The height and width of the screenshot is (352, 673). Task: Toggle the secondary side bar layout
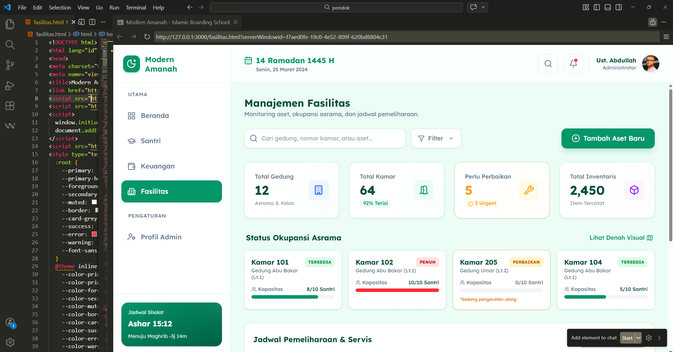[x=619, y=7]
